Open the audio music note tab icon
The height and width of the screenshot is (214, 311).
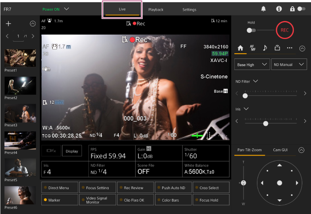pyautogui.click(x=264, y=48)
